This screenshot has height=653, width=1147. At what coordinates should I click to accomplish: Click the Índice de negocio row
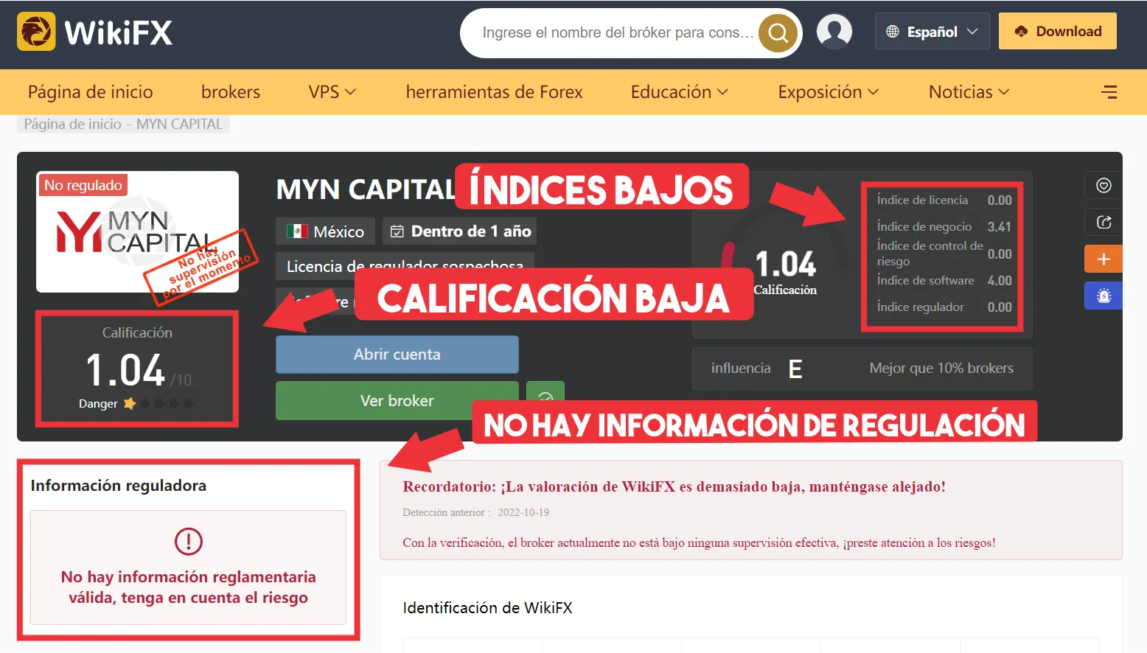coord(944,227)
